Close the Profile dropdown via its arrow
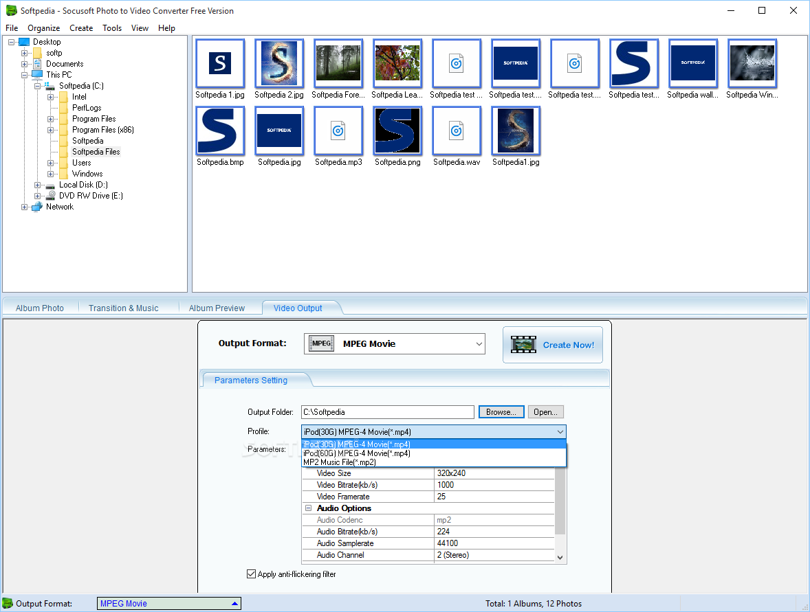The height and width of the screenshot is (612, 810). click(560, 432)
